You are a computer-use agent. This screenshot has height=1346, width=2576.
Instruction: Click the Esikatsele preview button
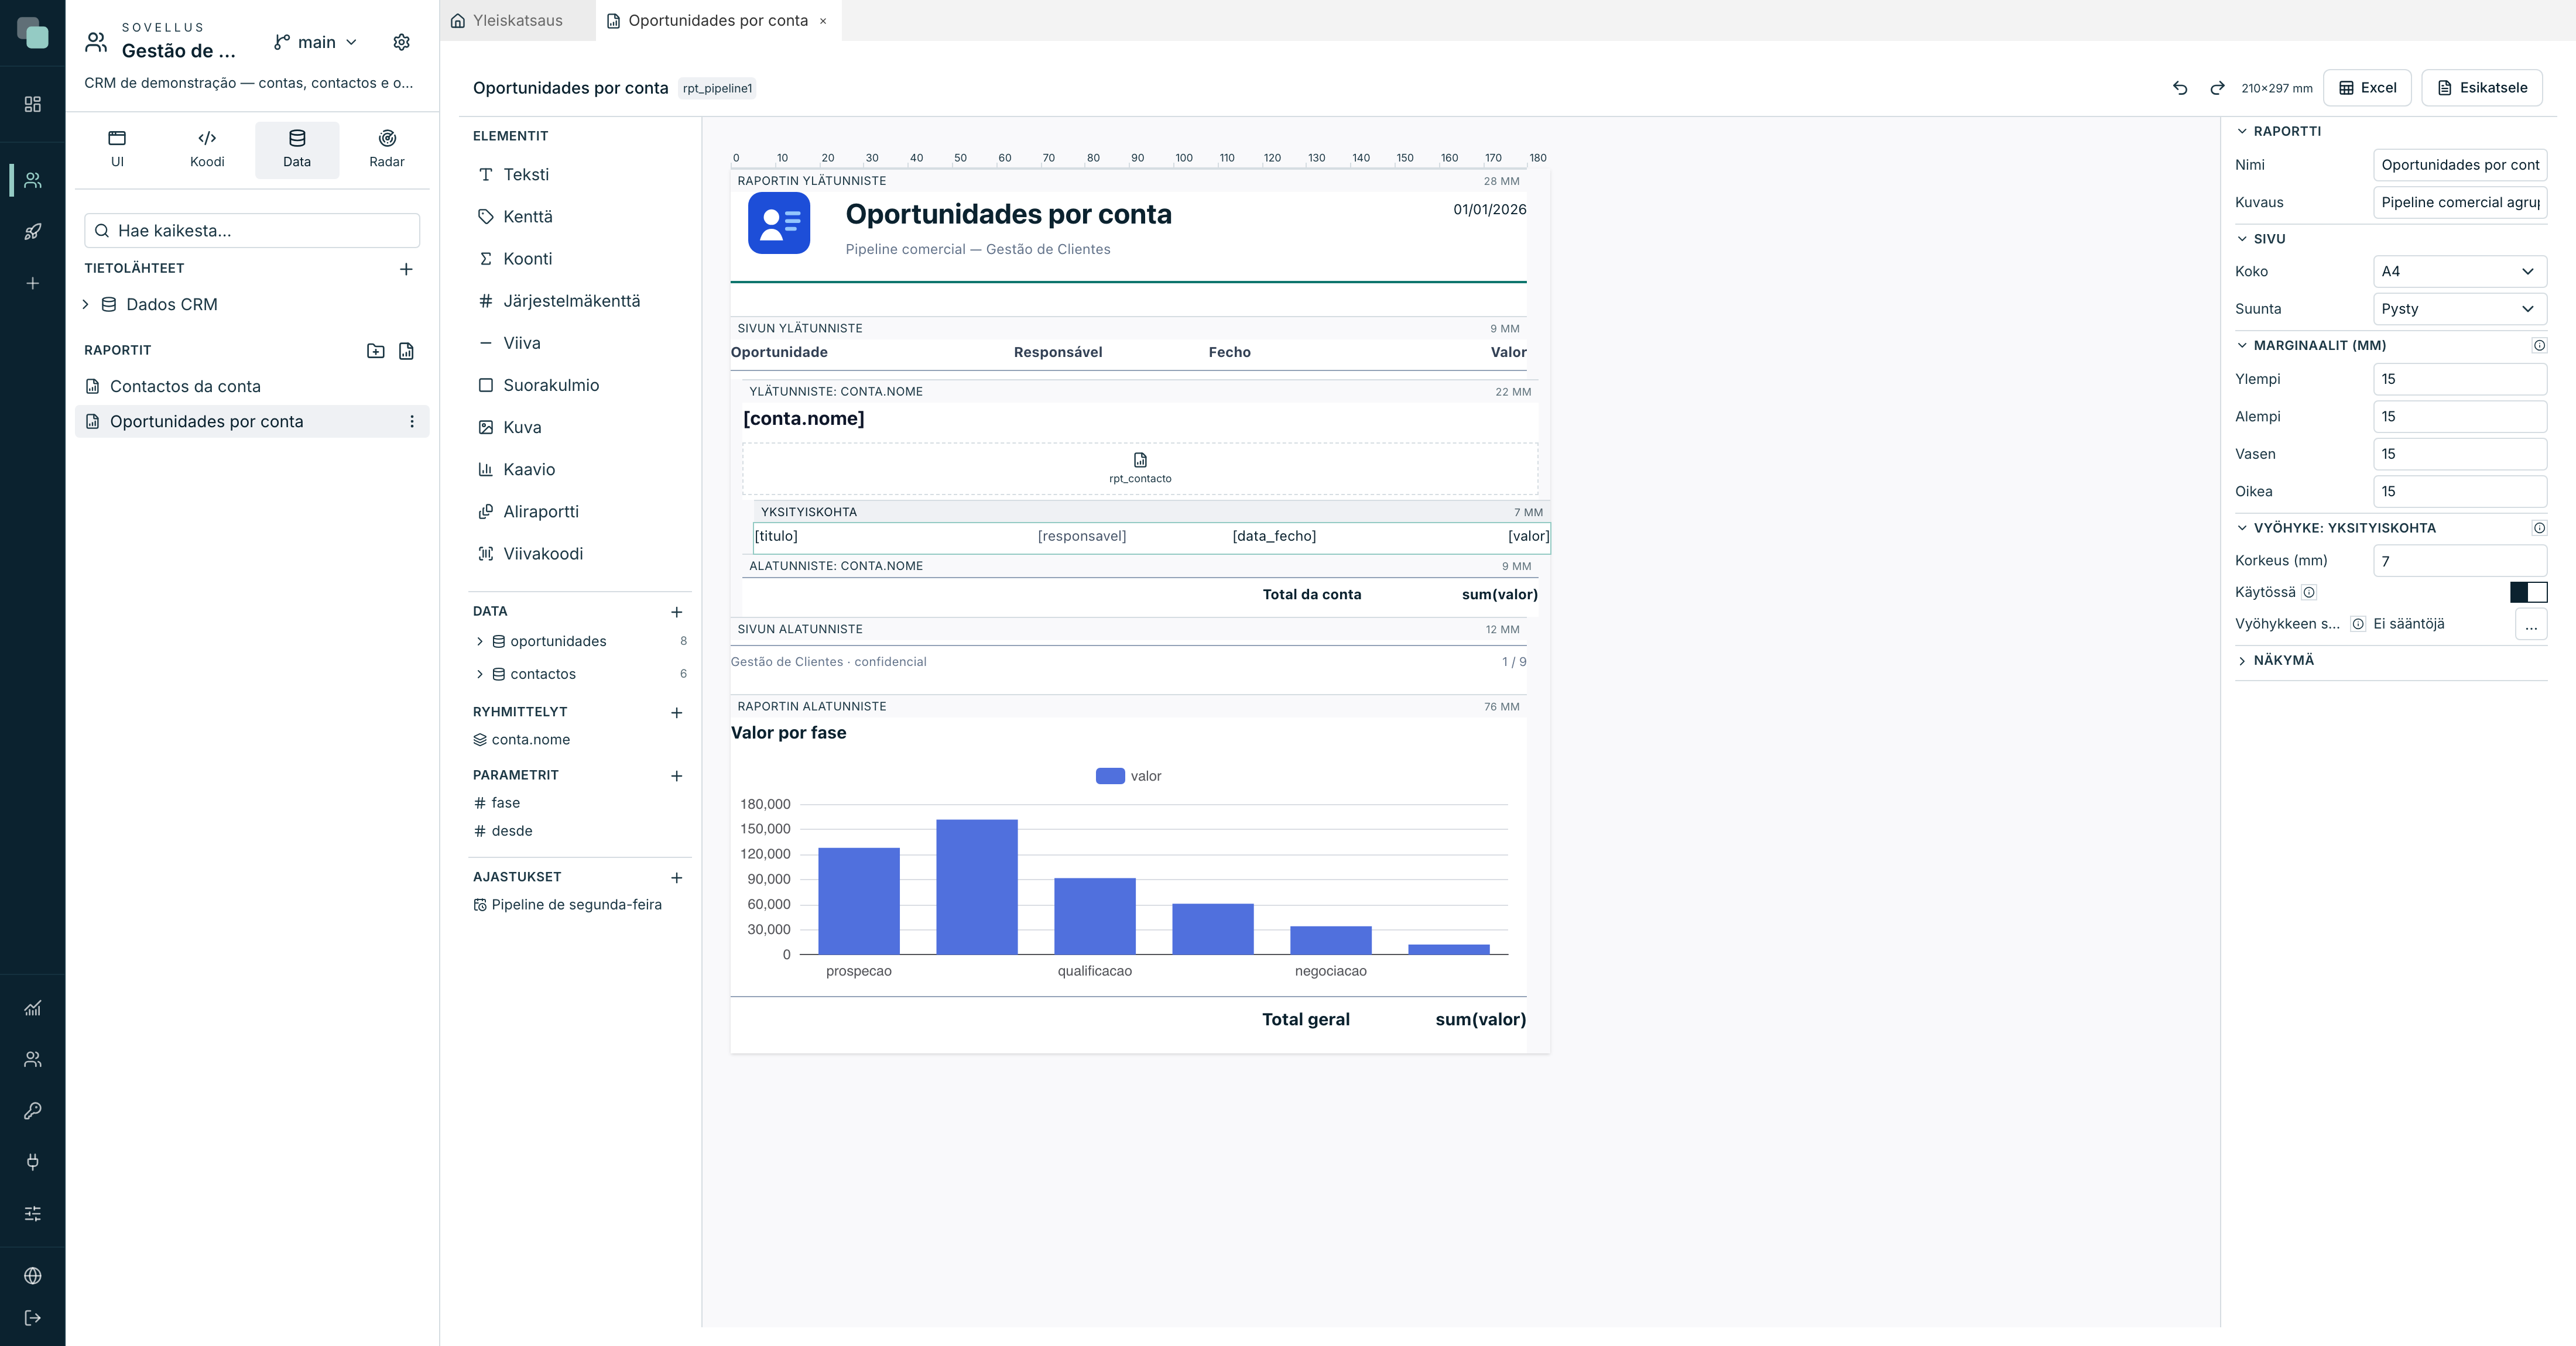coord(2482,88)
